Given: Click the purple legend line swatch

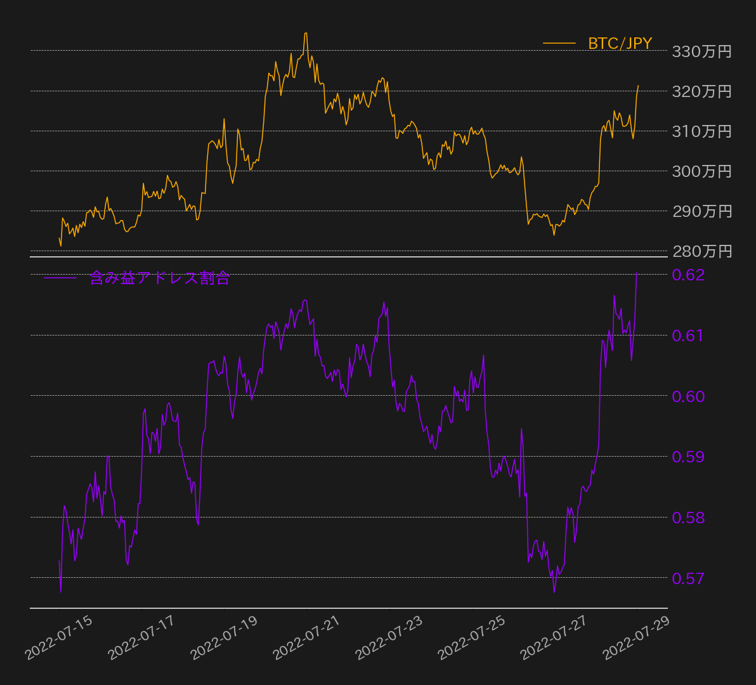Looking at the screenshot, I should 60,278.
